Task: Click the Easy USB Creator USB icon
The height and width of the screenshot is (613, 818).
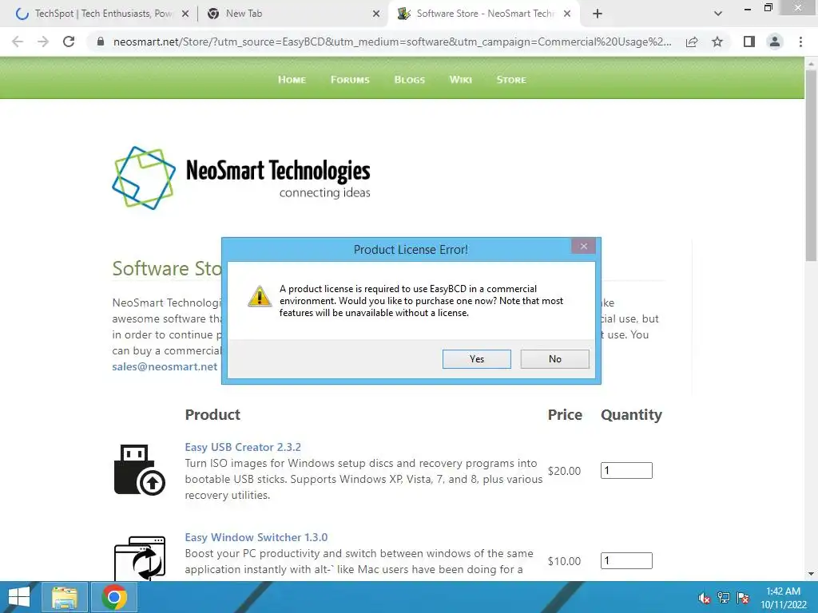Action: pos(139,469)
